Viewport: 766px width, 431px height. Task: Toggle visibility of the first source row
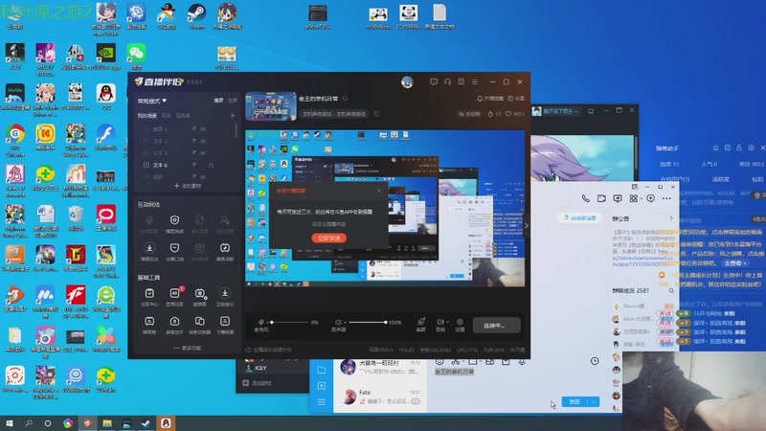203,129
